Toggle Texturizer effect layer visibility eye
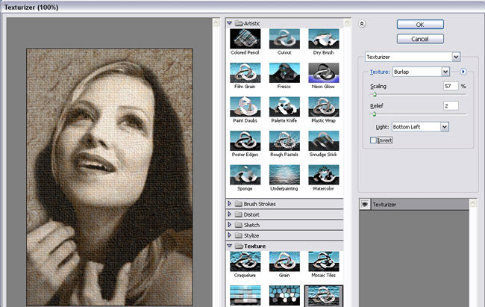Image resolution: width=485 pixels, height=307 pixels. tap(365, 204)
